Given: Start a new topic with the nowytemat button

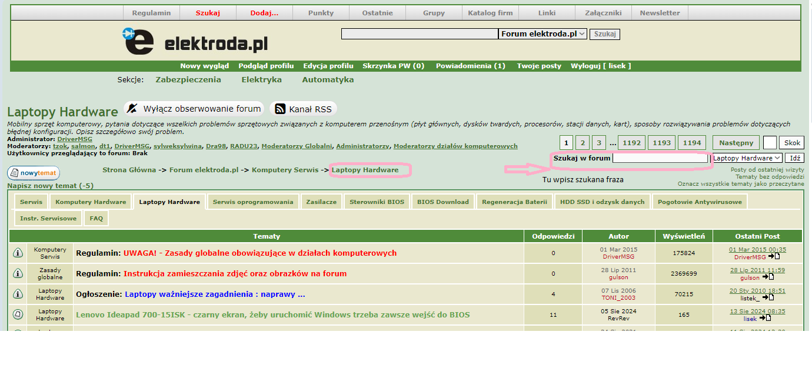Looking at the screenshot, I should coord(34,173).
